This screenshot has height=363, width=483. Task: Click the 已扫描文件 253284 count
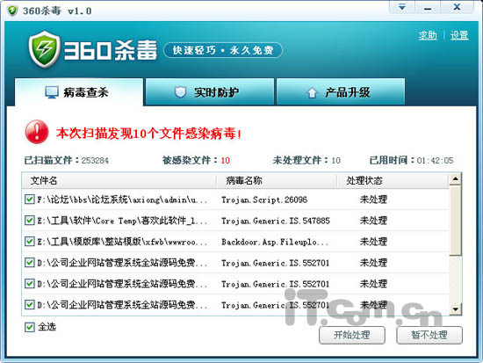tap(67, 160)
